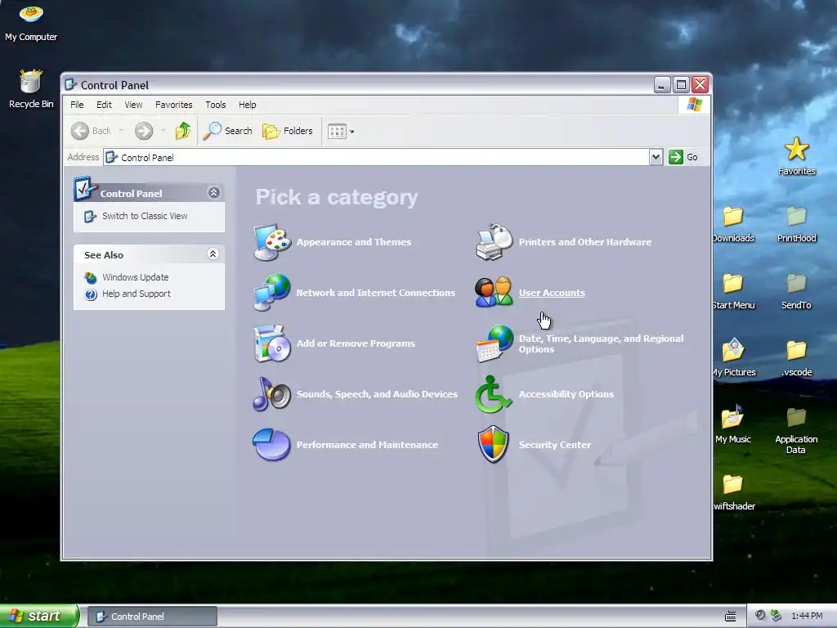Select the SendTo desktop folder
837x628 pixels.
(x=796, y=291)
